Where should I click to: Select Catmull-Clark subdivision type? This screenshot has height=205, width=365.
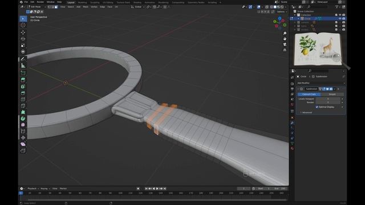coord(309,95)
